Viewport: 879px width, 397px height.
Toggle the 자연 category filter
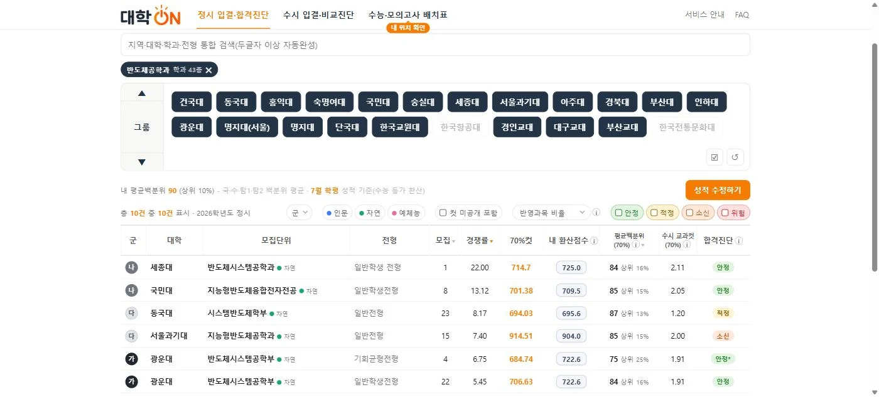370,213
